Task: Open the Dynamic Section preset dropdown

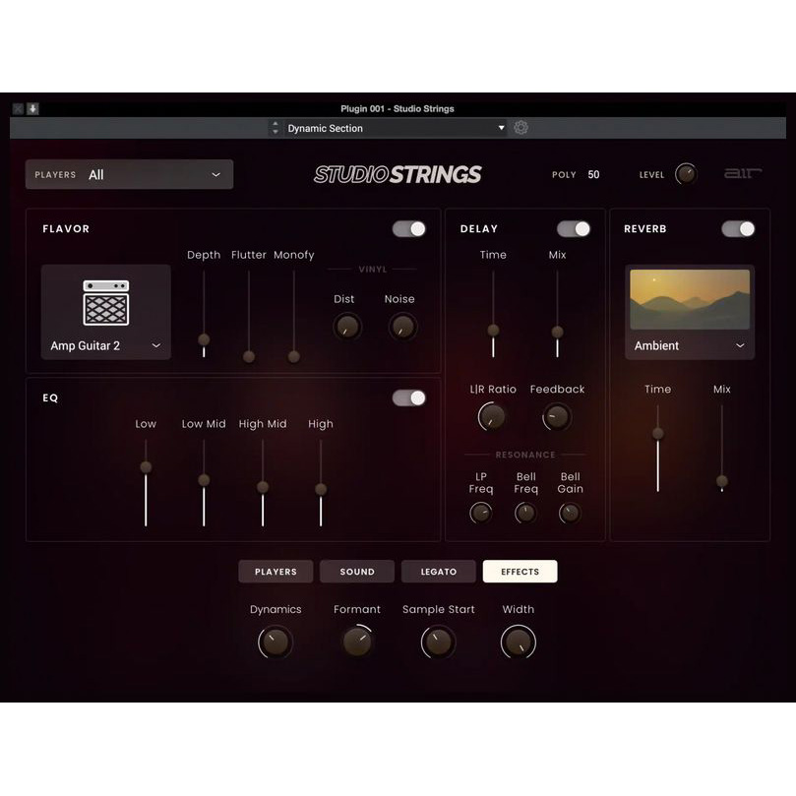Action: (395, 128)
